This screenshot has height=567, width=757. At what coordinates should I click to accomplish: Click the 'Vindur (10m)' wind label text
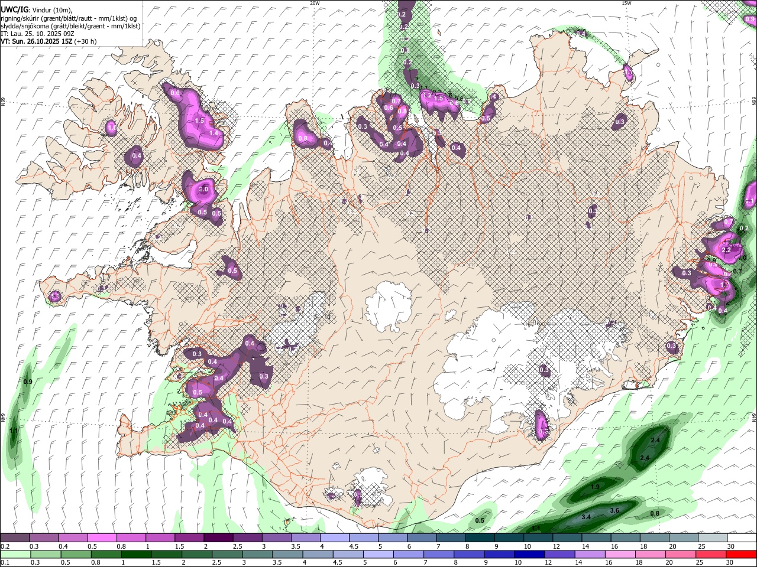[51, 10]
